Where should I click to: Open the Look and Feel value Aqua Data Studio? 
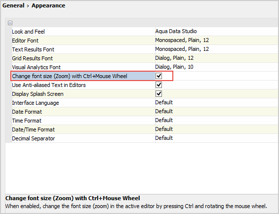(217, 31)
